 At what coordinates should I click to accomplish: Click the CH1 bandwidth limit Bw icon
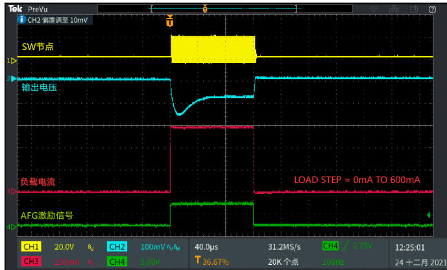click(x=91, y=248)
